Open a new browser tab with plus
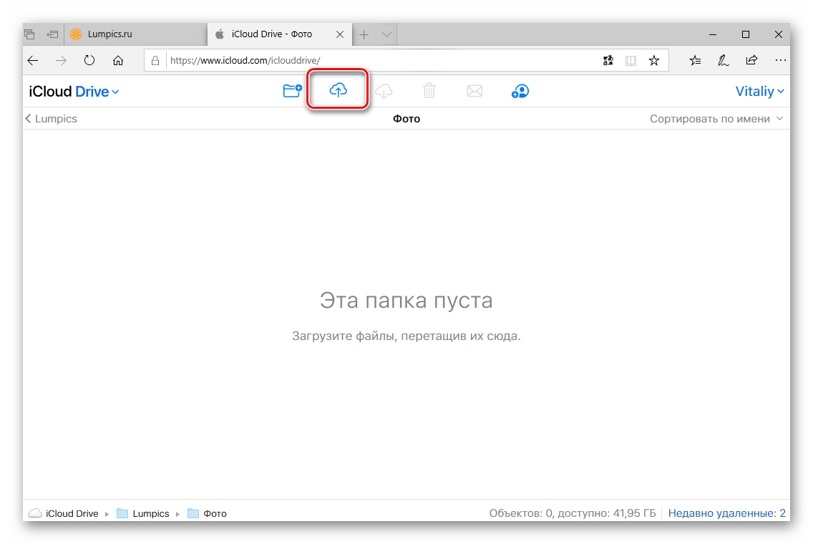This screenshot has height=544, width=813. click(x=364, y=34)
